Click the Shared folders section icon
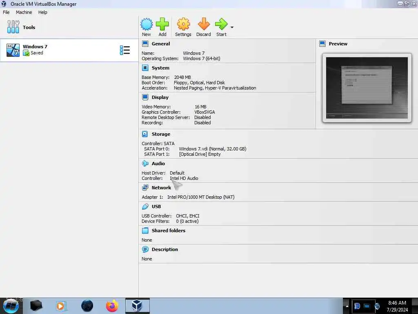The height and width of the screenshot is (314, 418). point(145,231)
